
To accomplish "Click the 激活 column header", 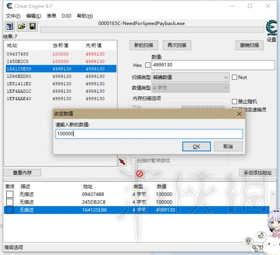I will [x=10, y=186].
